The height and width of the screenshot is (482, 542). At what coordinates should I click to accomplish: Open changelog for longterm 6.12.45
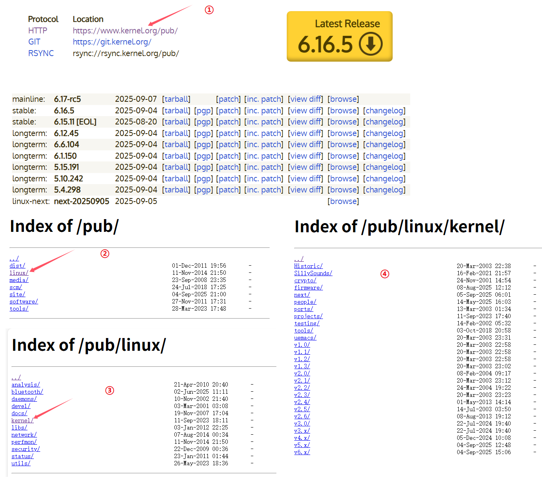384,133
